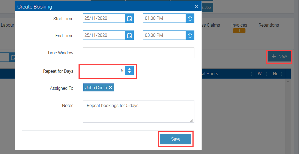Image resolution: width=299 pixels, height=154 pixels.
Task: Click the scrollbar up arrow in grid
Action: pyautogui.click(x=288, y=82)
